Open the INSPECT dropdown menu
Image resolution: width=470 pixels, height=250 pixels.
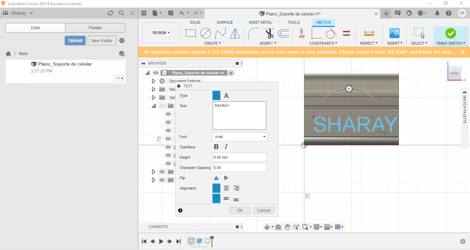[x=369, y=43]
